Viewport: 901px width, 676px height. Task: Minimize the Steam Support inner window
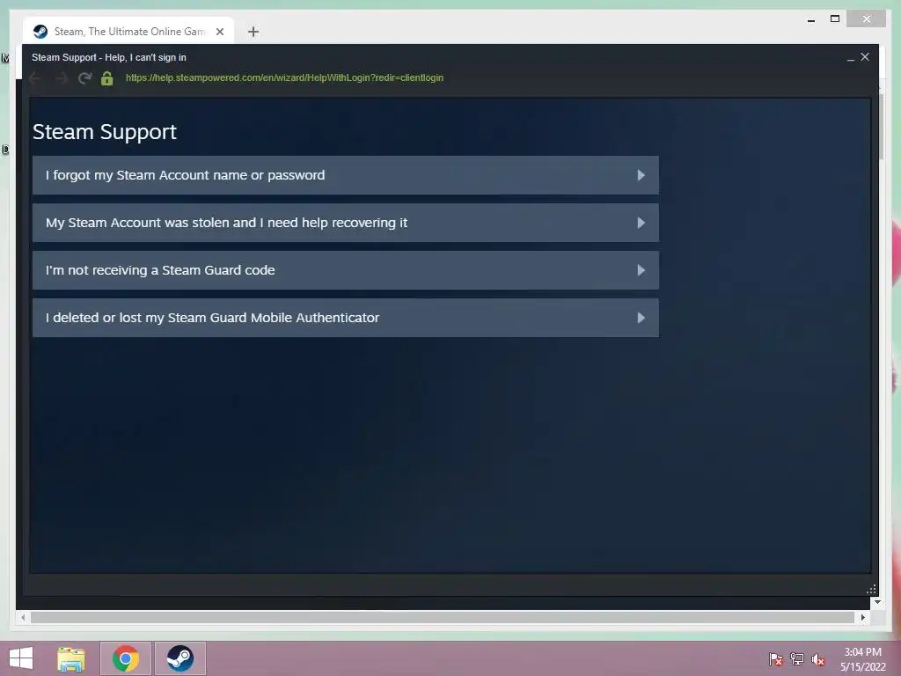pyautogui.click(x=851, y=58)
